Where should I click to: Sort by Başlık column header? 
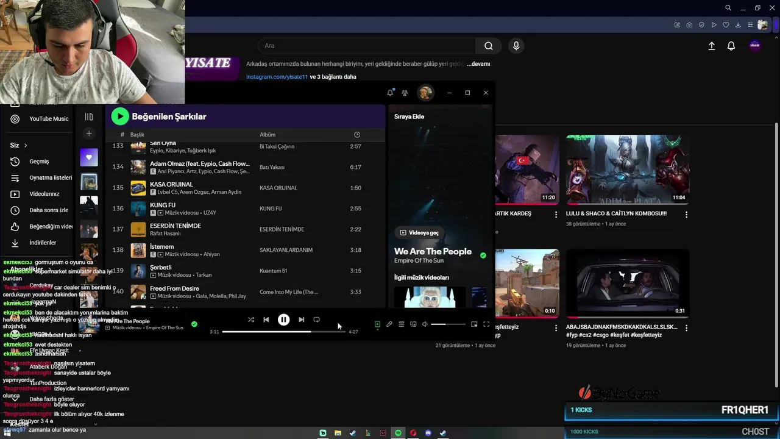coord(137,135)
